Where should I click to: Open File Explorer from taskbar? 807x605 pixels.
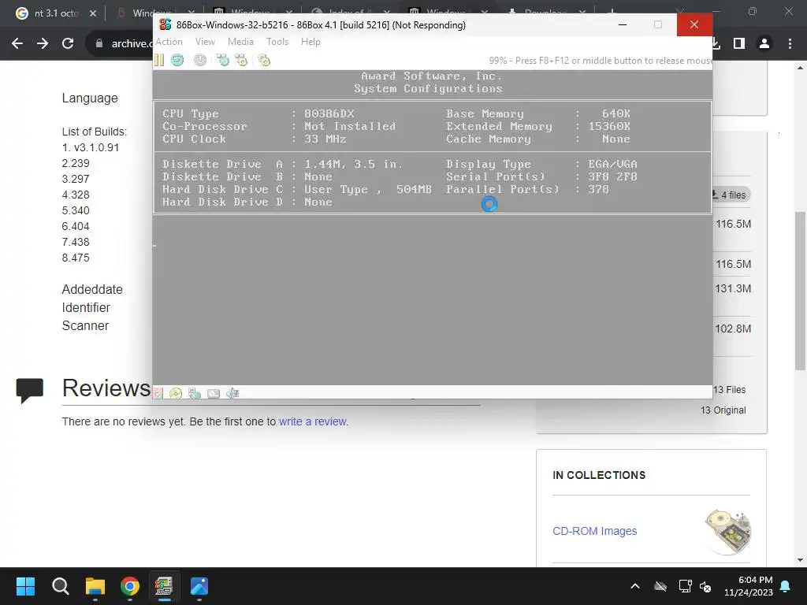(95, 586)
